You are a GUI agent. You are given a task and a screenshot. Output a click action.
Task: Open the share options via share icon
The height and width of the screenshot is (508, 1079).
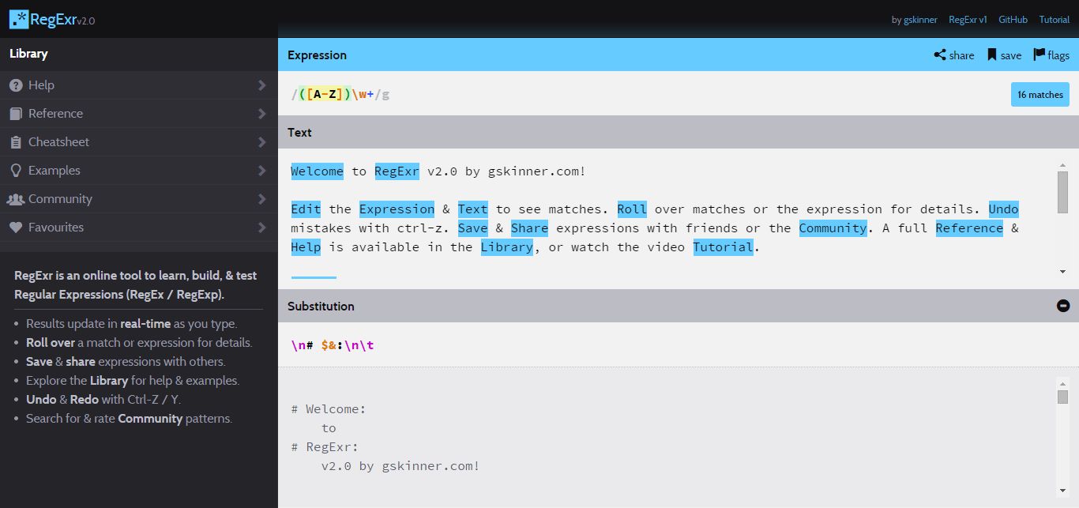[939, 55]
